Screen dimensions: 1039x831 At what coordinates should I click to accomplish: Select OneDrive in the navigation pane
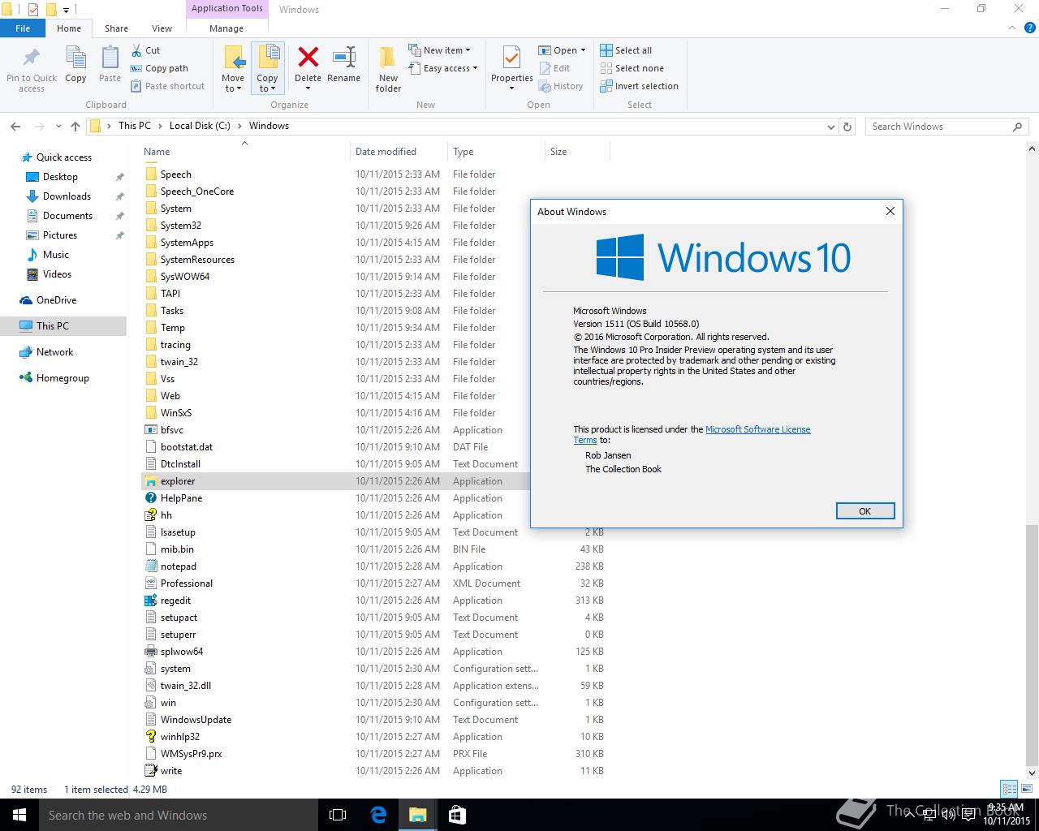pos(56,300)
